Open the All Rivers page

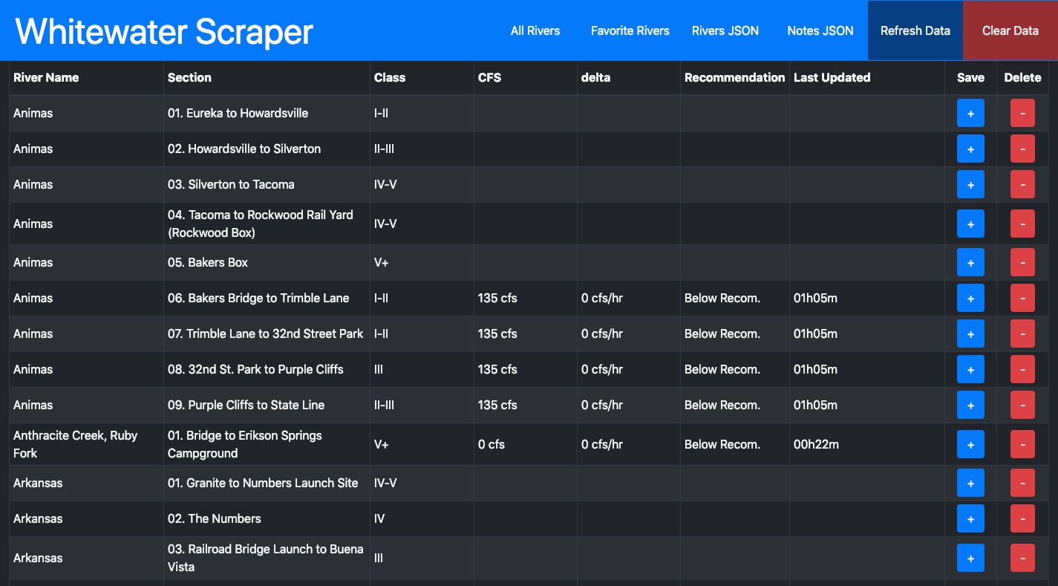point(535,30)
